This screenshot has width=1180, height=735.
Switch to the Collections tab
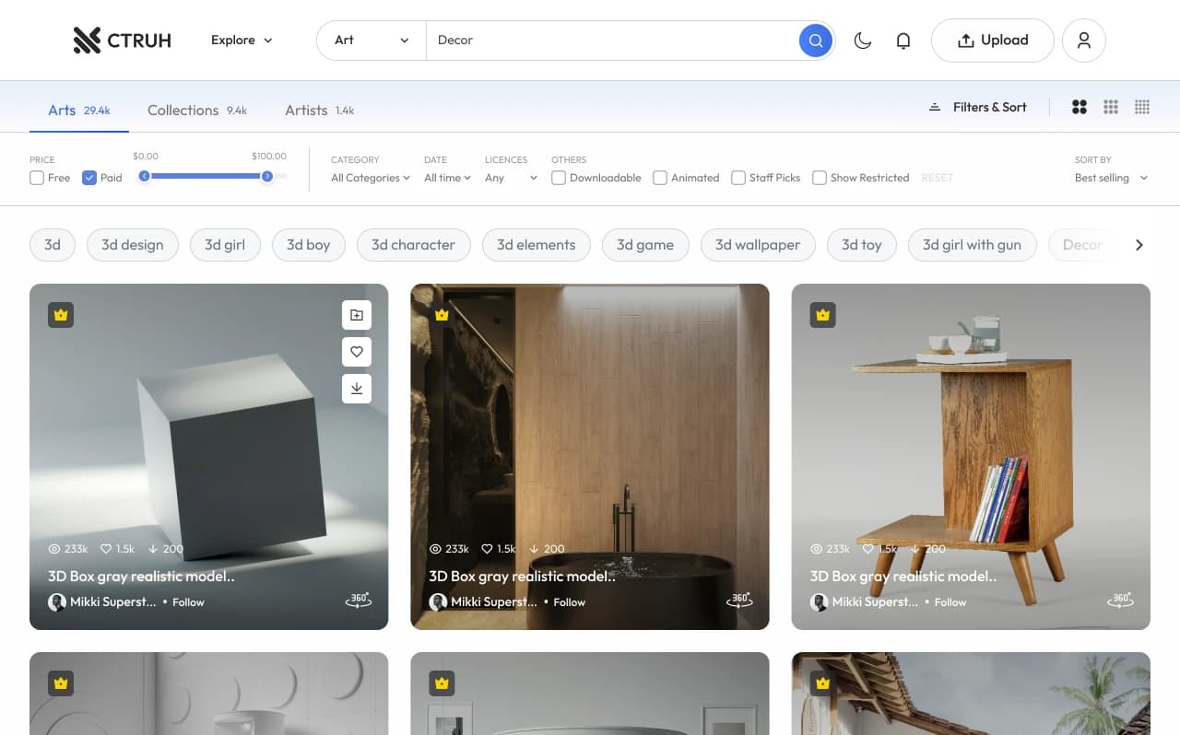(x=197, y=111)
